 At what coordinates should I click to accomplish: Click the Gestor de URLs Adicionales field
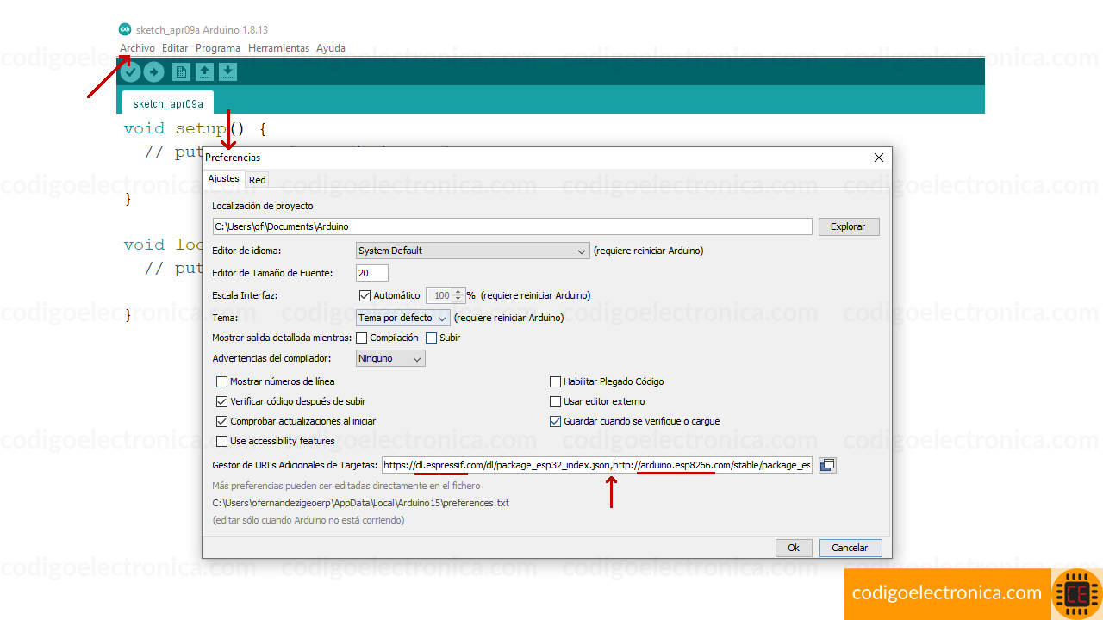597,465
